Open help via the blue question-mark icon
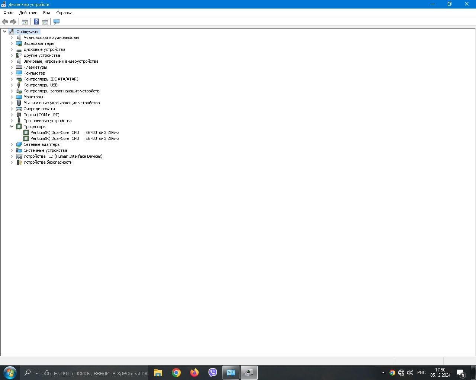This screenshot has width=476, height=380. 36,22
